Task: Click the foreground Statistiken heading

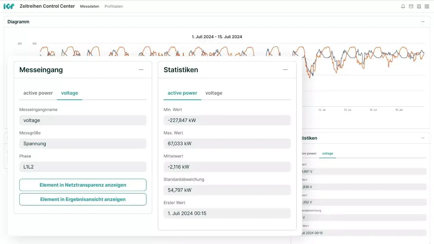Action: click(x=181, y=70)
